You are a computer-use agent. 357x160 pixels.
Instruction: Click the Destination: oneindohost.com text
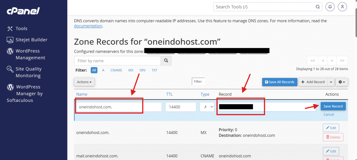click(247, 135)
